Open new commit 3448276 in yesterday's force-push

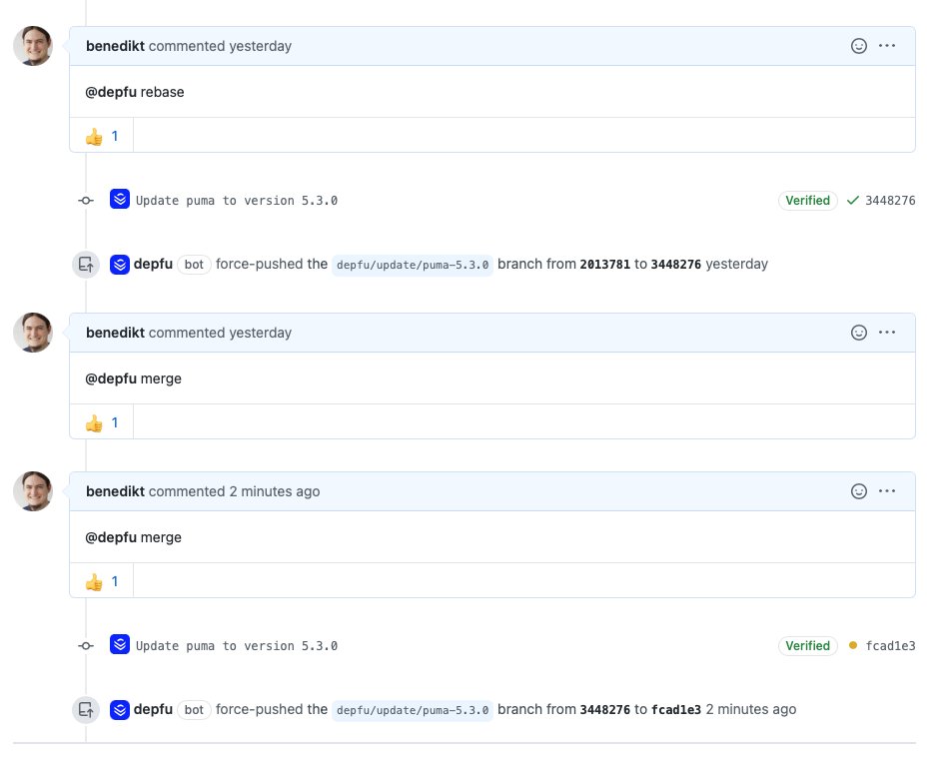pos(675,265)
